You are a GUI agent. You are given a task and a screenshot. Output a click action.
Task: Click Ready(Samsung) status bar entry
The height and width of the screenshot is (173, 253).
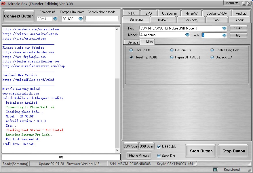pos(15,164)
